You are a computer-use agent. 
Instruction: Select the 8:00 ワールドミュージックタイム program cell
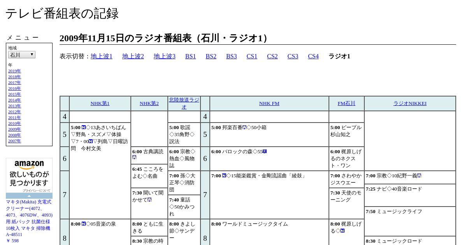click(269, 232)
